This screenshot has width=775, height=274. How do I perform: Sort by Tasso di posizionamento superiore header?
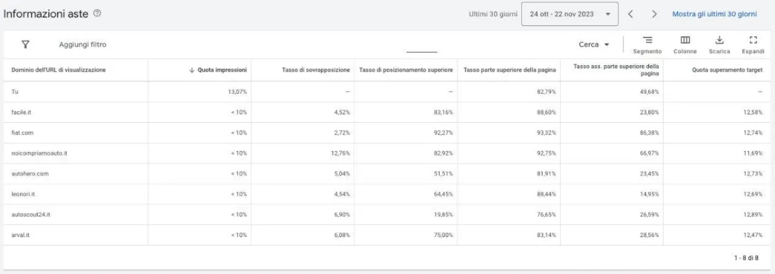406,70
